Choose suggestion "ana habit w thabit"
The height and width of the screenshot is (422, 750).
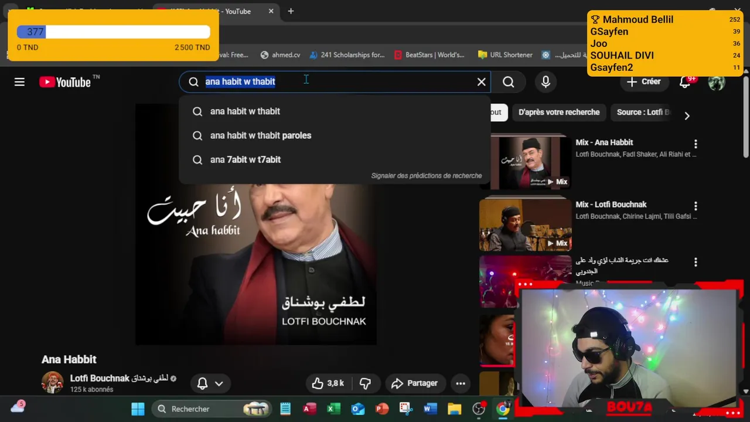tap(334, 111)
